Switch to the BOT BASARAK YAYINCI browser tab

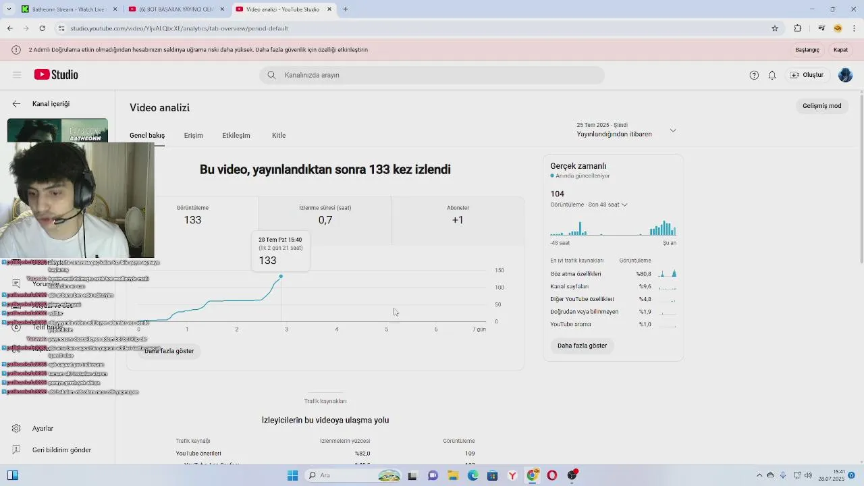(175, 9)
